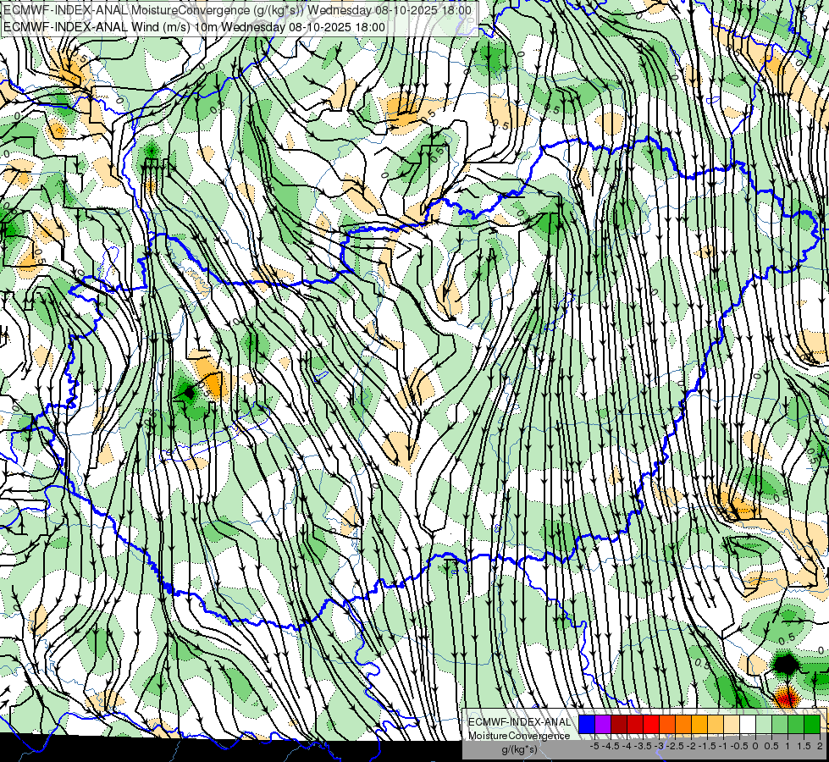Select the darkest red swatch above -4.5
This screenshot has width=829, height=762.
(619, 724)
